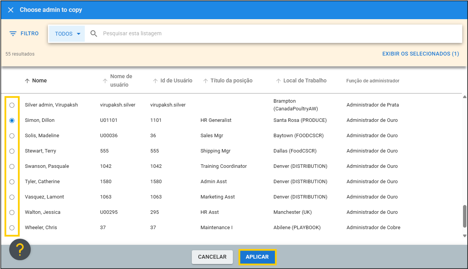Click the filter lines icon beside FILTRO
468x269 pixels.
pyautogui.click(x=13, y=34)
